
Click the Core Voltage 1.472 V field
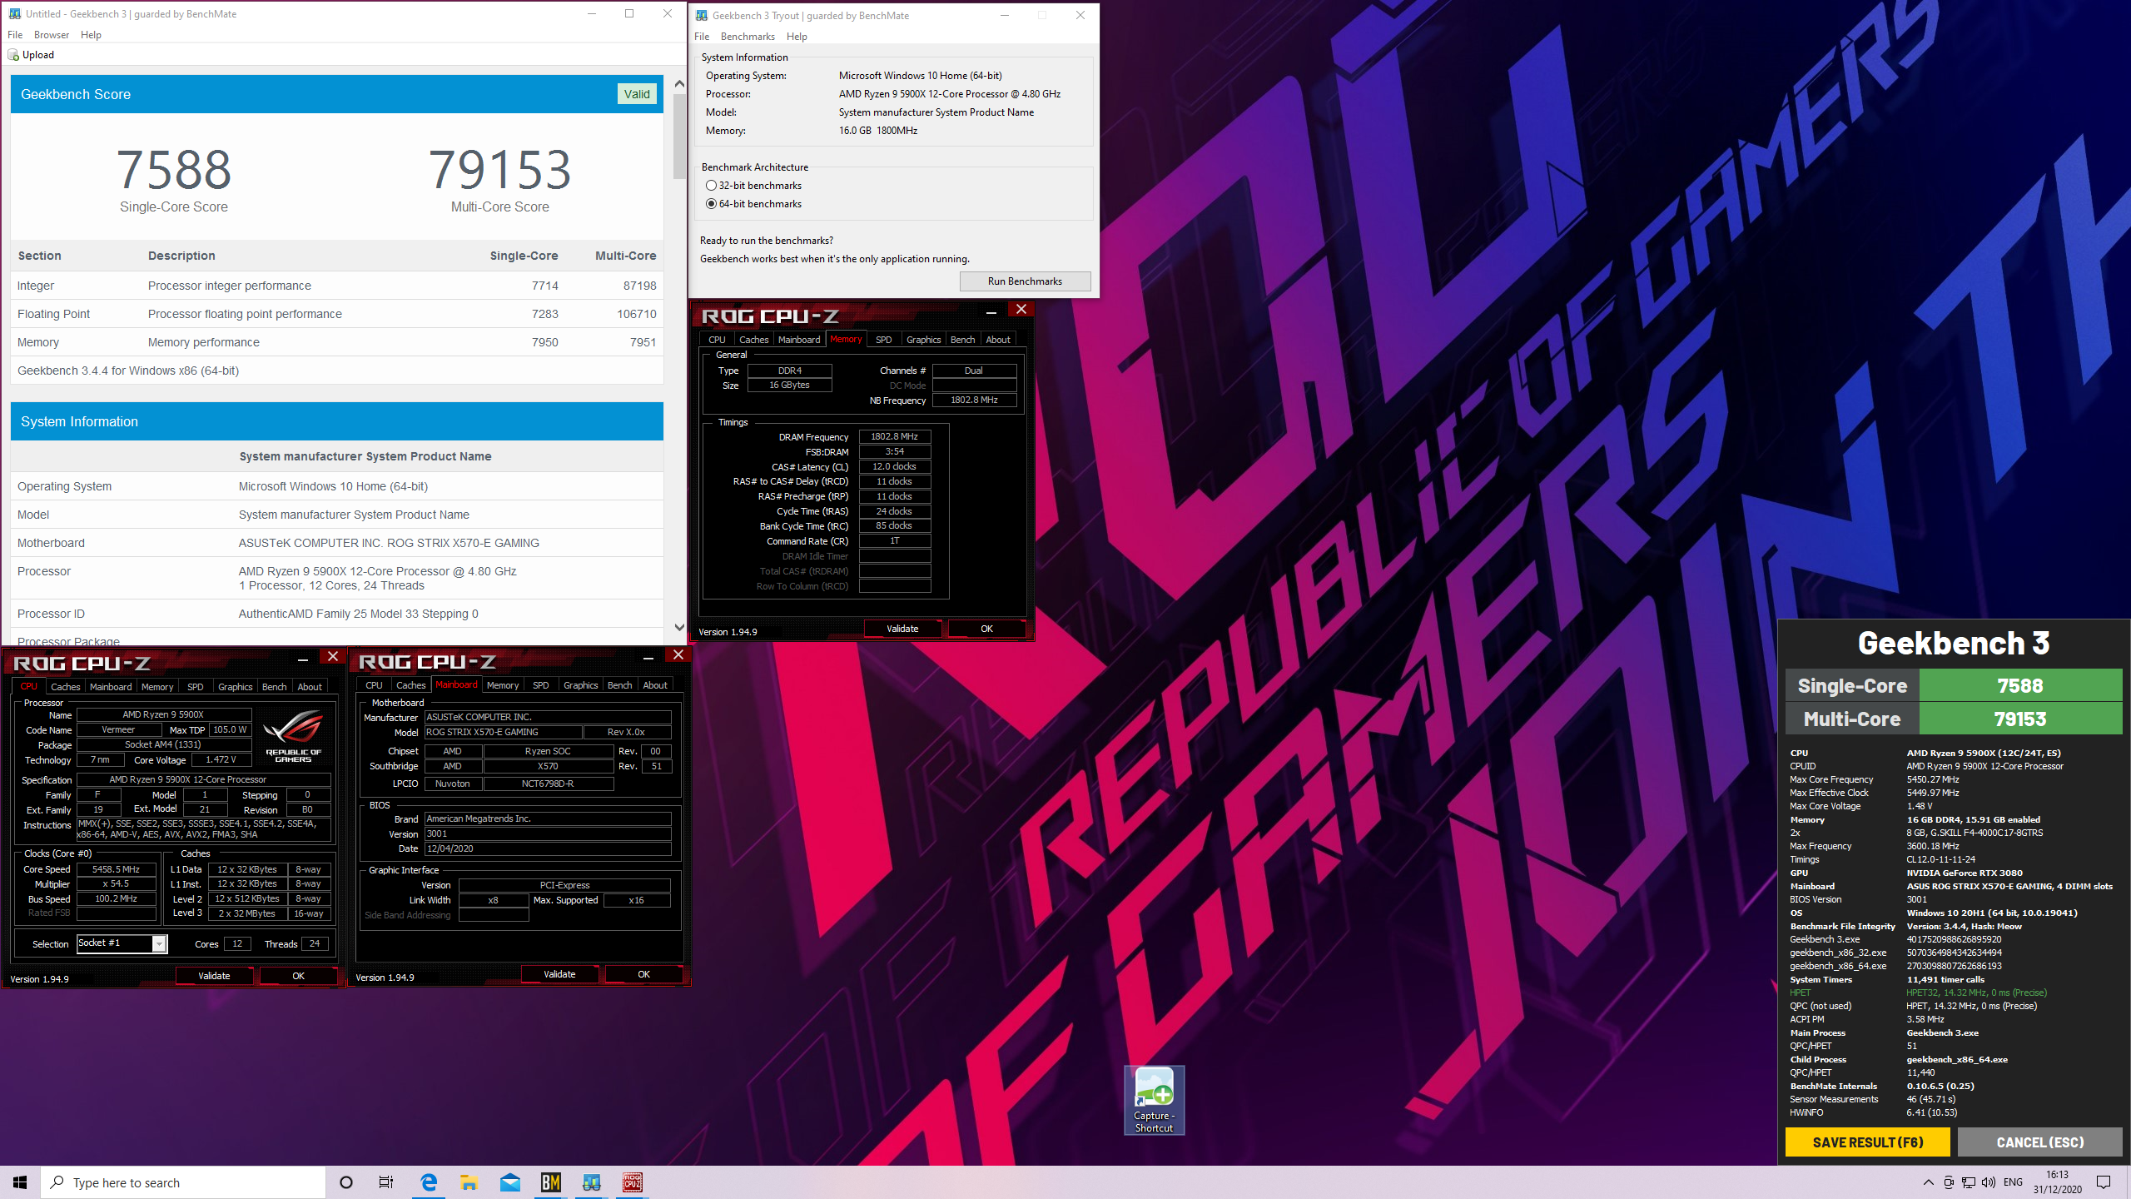(x=221, y=759)
